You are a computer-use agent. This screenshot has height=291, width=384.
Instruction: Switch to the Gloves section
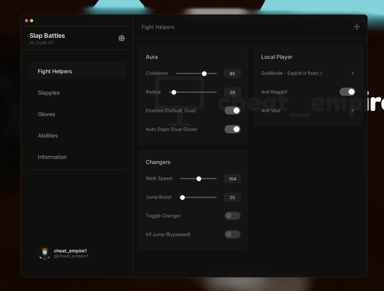point(46,114)
